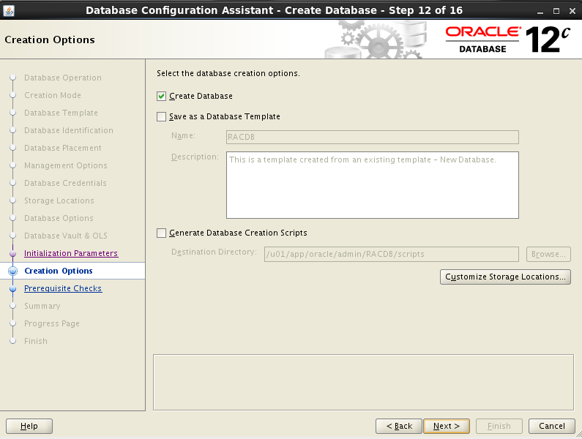Click the Database Operation step
Screen dimensions: 582x439
[63, 78]
